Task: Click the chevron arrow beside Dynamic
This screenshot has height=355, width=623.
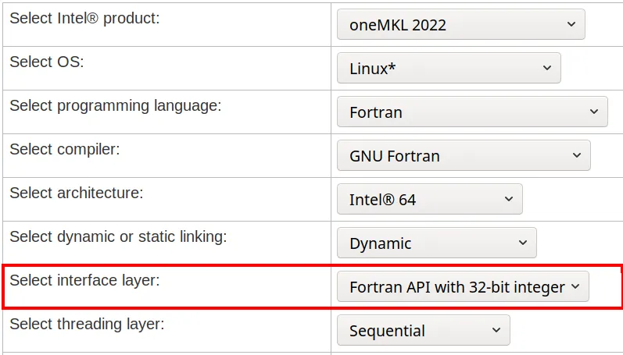Action: (522, 243)
